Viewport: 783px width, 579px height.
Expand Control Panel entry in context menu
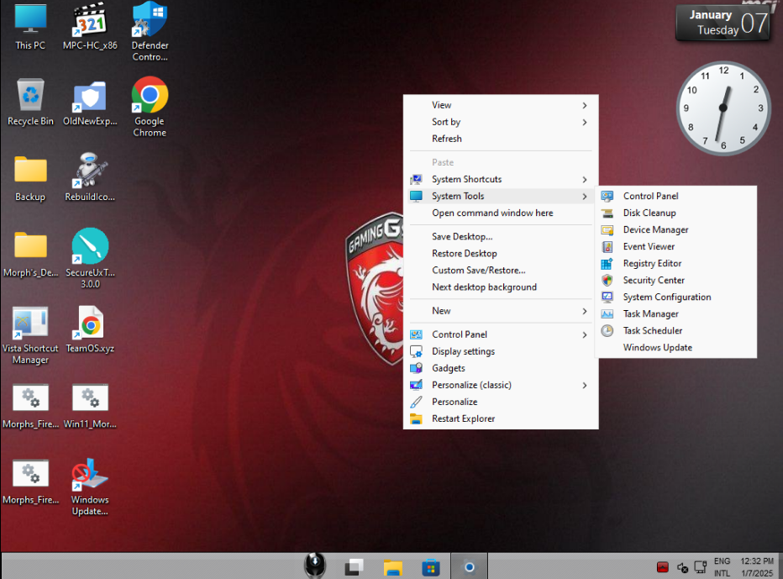pyautogui.click(x=501, y=334)
